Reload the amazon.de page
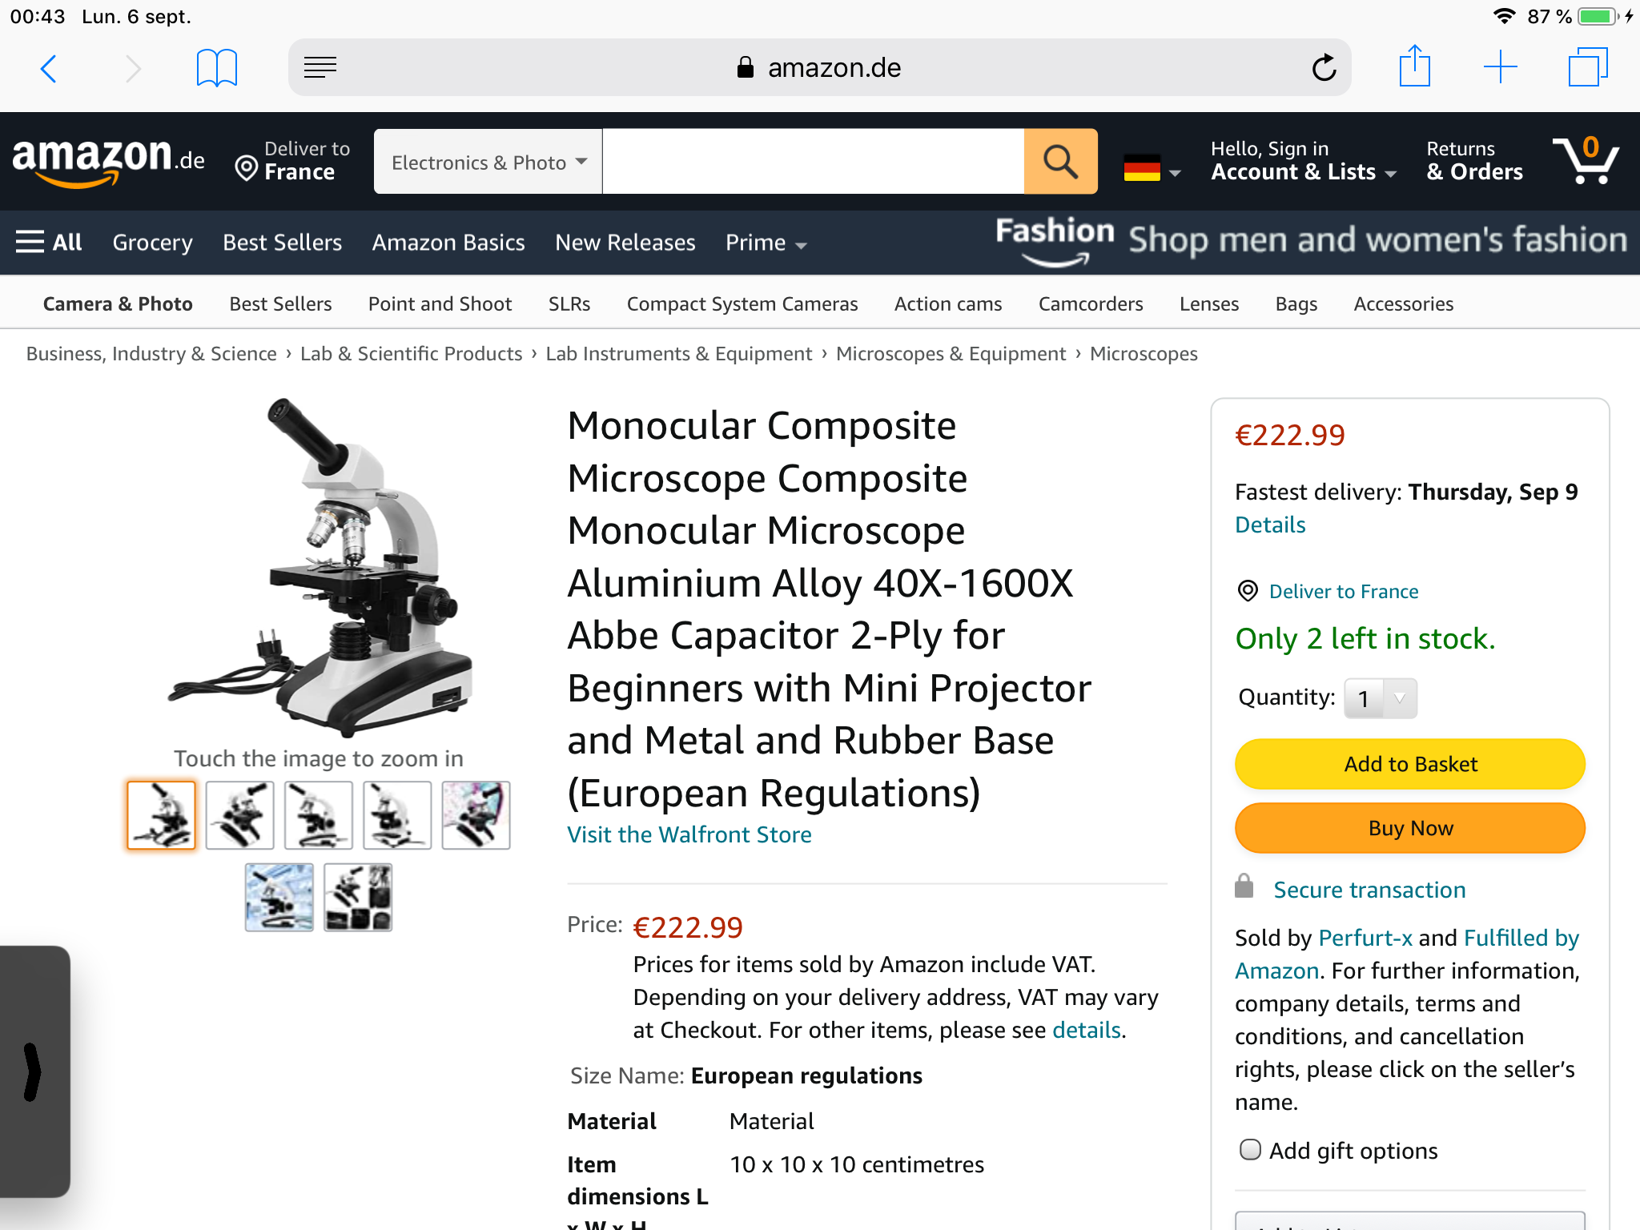 1324,69
